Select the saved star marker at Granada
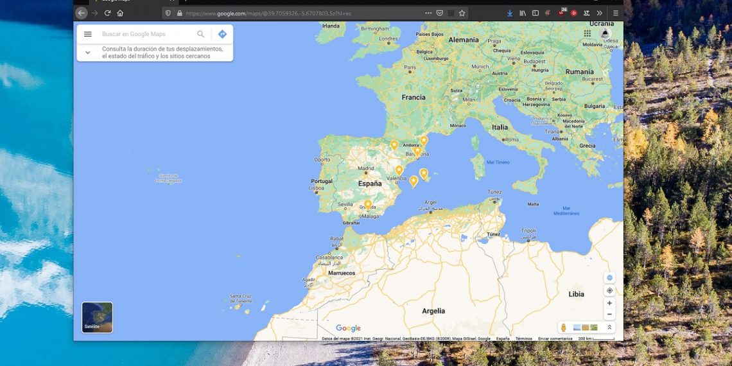 (x=368, y=204)
